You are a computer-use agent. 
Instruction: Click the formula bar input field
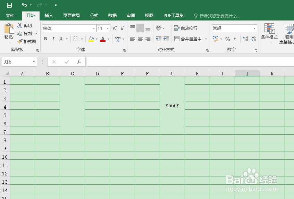click(x=190, y=62)
